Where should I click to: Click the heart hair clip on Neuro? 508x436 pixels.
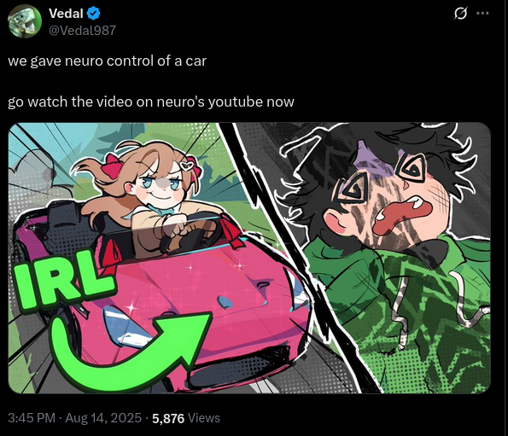[x=188, y=166]
